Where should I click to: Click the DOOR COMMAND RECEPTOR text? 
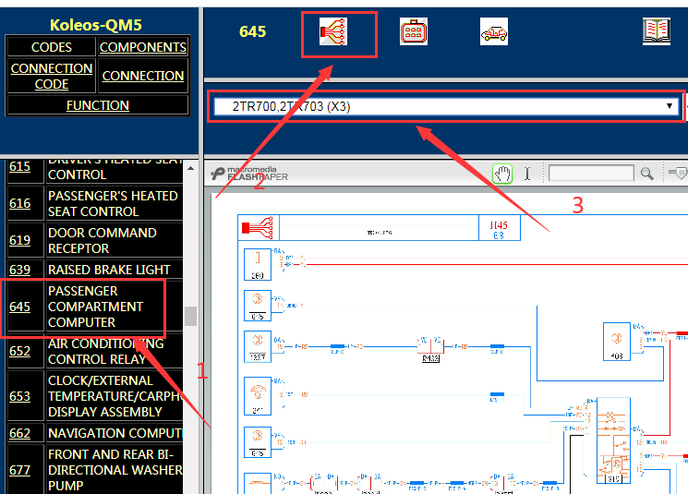tap(103, 240)
